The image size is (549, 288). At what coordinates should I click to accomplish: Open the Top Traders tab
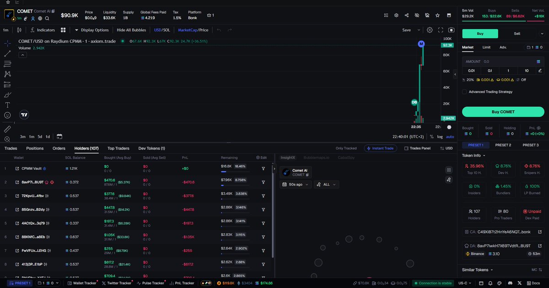[x=118, y=148]
